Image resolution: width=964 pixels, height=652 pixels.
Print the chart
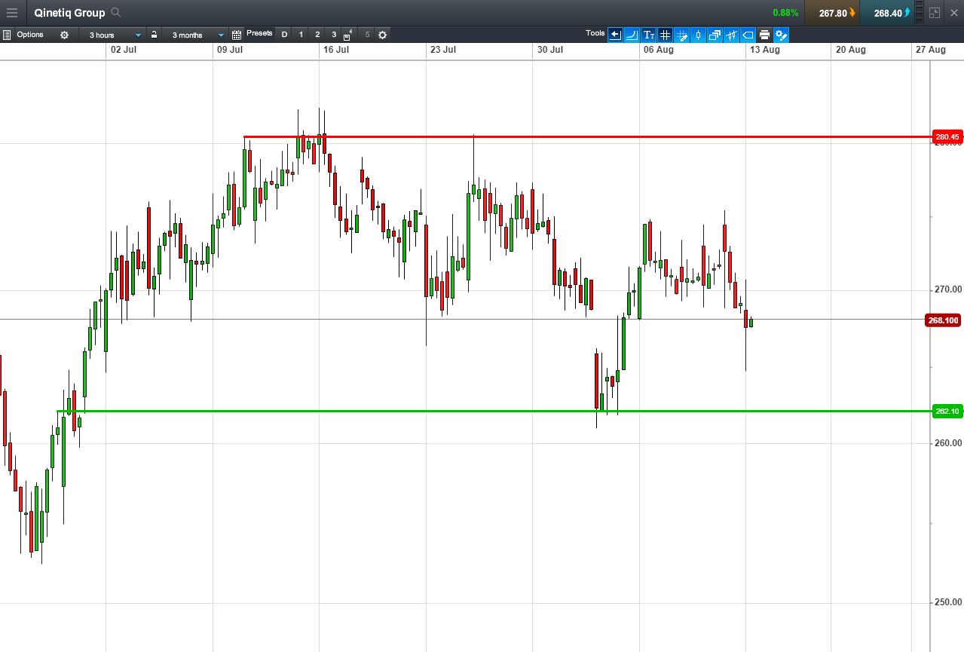[764, 35]
